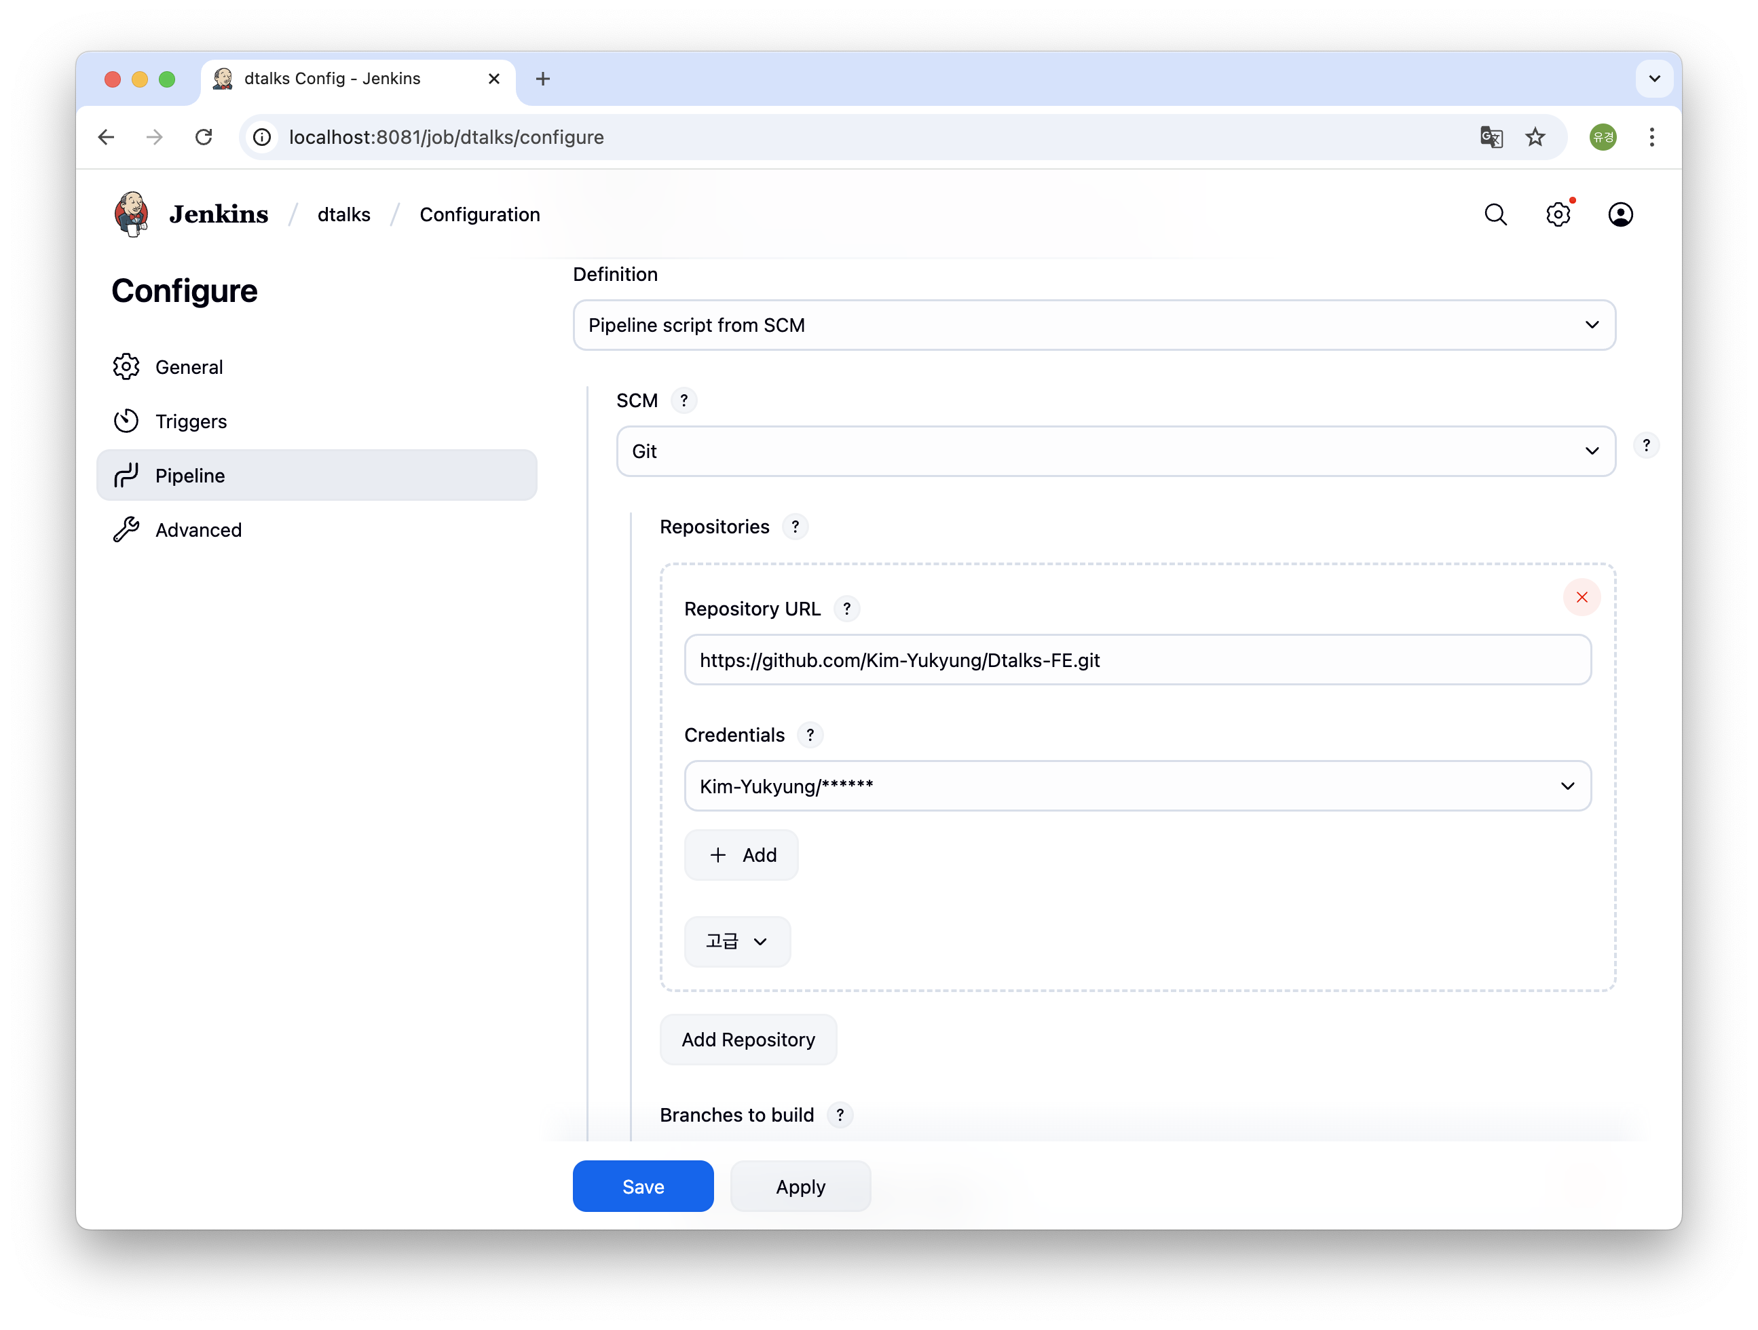
Task: Open the SCM Git dropdown
Action: point(1115,451)
